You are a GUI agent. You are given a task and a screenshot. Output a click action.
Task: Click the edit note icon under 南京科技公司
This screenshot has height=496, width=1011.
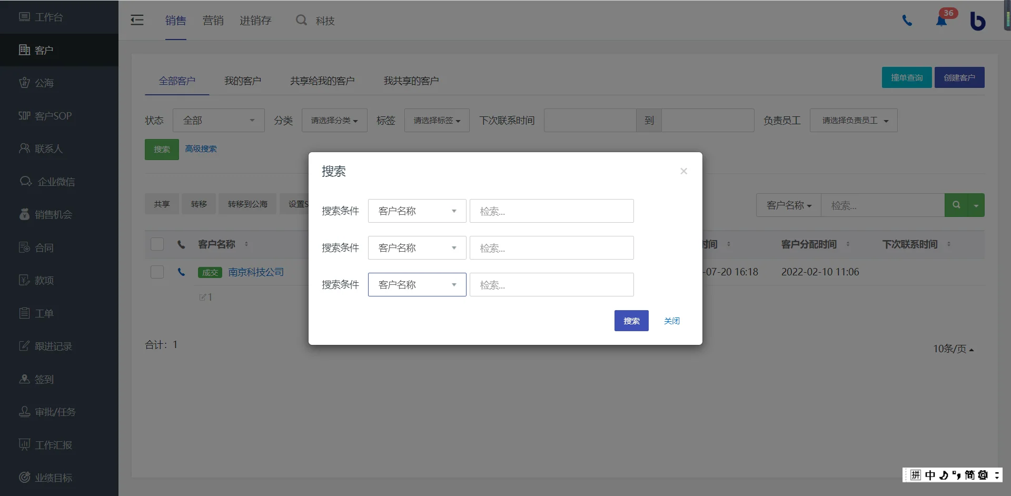(x=202, y=297)
